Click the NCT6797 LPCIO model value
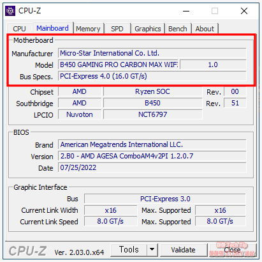Screen dimensions: 262x262 (x=152, y=114)
